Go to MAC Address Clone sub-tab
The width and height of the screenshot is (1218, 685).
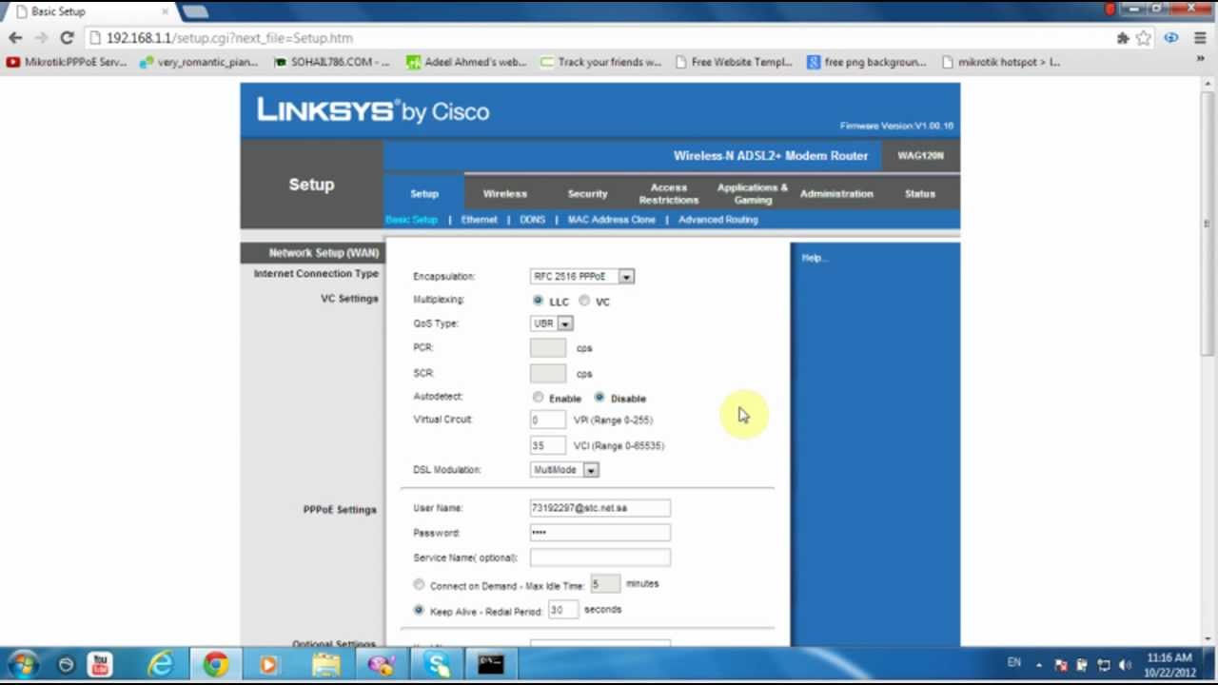tap(612, 220)
